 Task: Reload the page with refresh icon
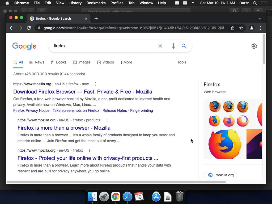(x=29, y=28)
